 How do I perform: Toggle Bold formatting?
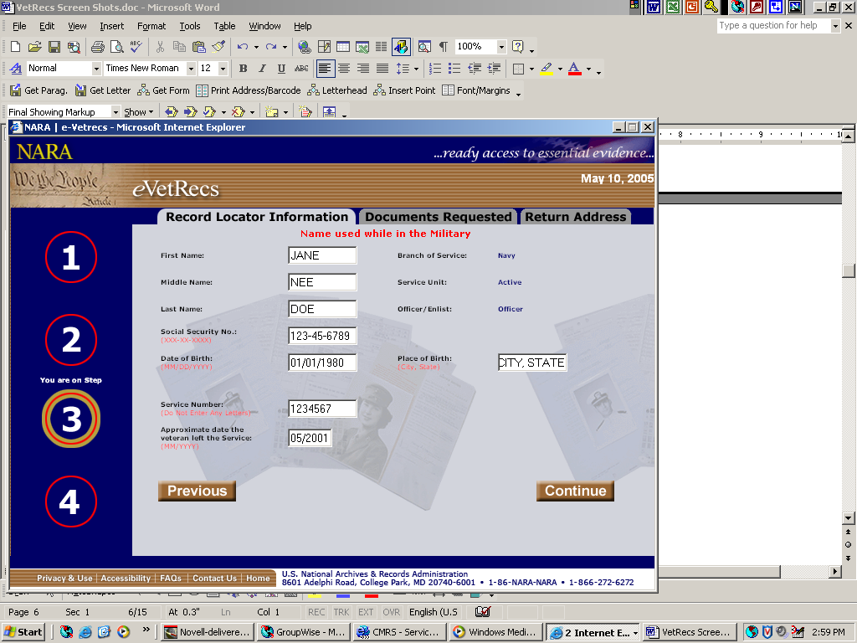pos(243,69)
